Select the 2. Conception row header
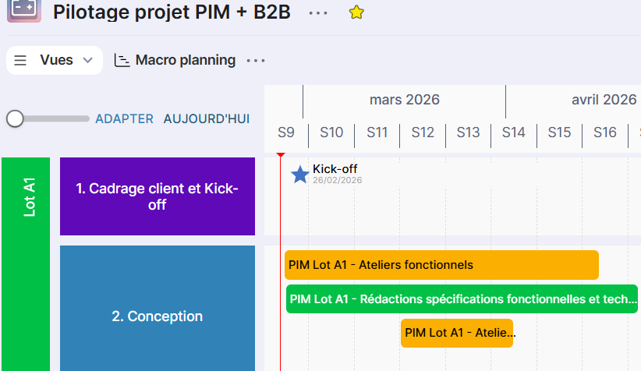This screenshot has height=371, width=641. 158,316
